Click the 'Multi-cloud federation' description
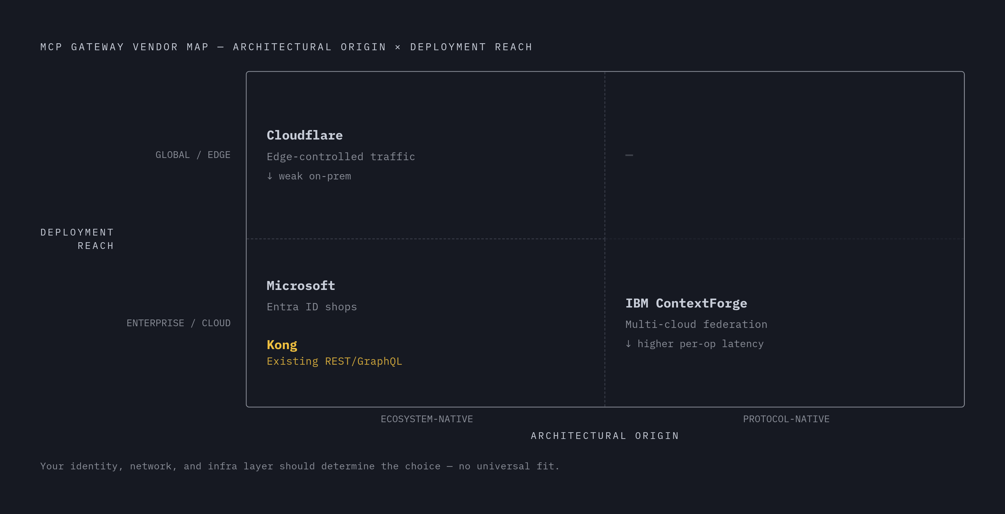The height and width of the screenshot is (514, 1005). (x=696, y=325)
